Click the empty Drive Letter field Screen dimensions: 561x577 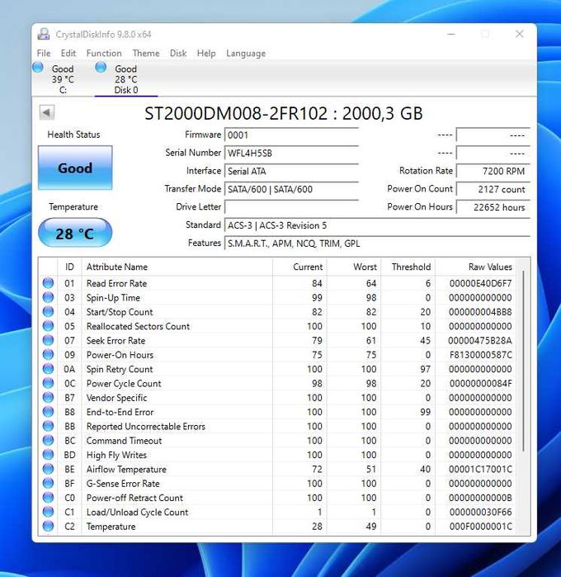(291, 207)
